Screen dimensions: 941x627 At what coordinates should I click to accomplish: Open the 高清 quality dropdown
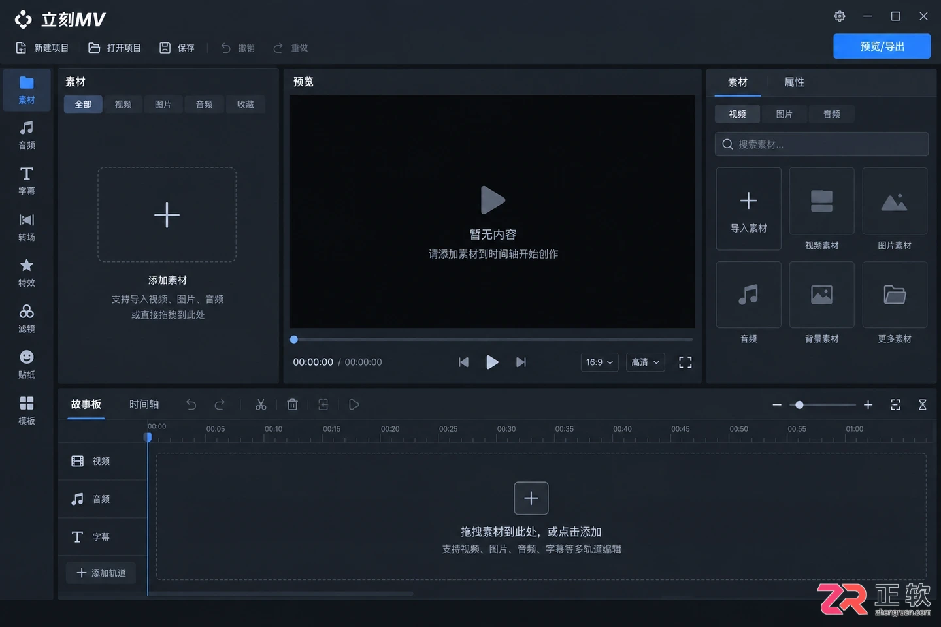(645, 362)
